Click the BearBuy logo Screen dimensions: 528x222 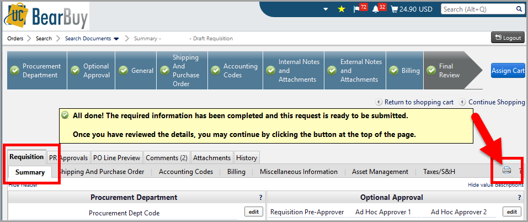tap(47, 15)
